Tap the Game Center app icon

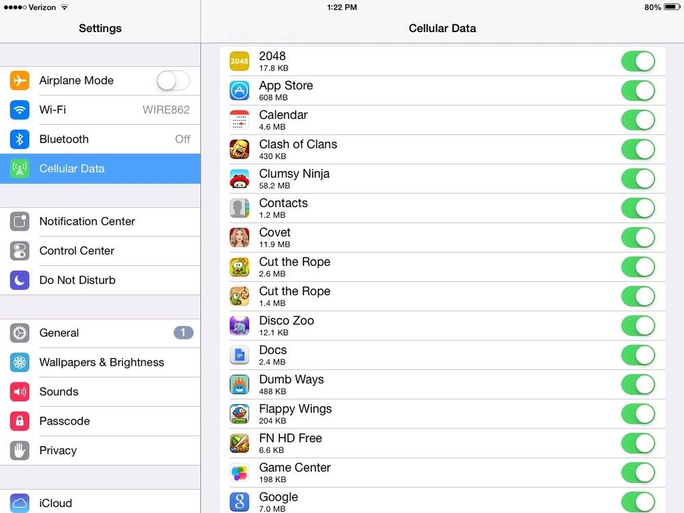point(239,473)
